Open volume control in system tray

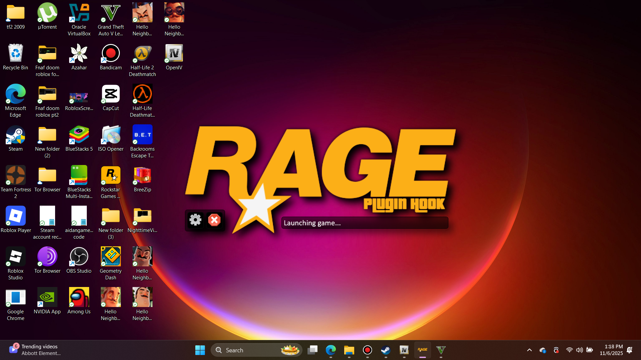point(579,350)
